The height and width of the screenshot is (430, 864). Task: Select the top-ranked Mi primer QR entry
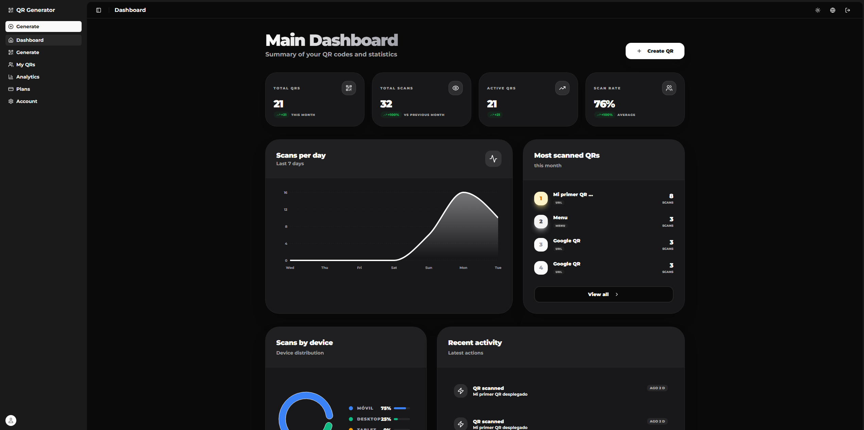[573, 194]
